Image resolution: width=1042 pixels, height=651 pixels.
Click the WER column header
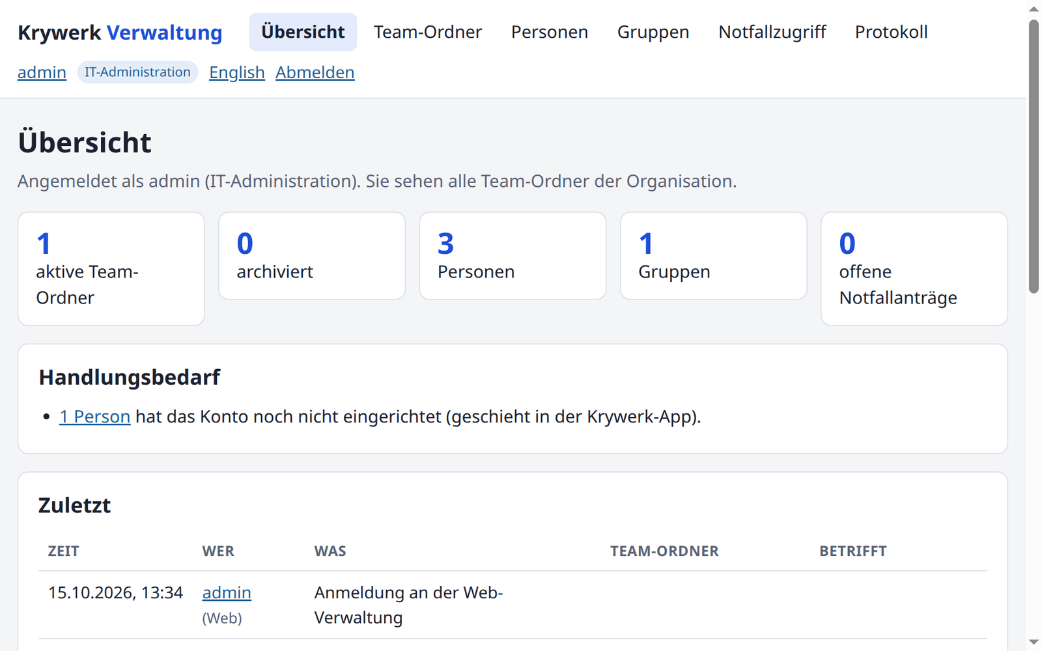point(218,551)
